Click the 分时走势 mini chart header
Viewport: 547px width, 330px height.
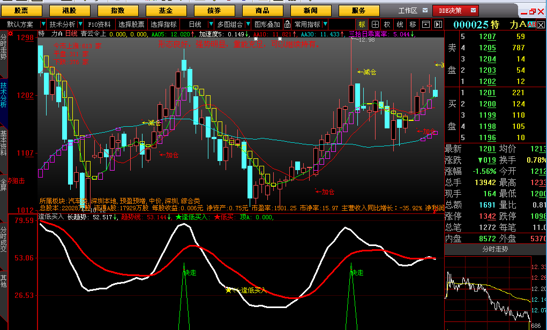coord(496,249)
